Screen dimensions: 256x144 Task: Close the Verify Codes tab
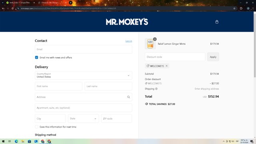pyautogui.click(x=34, y=3)
